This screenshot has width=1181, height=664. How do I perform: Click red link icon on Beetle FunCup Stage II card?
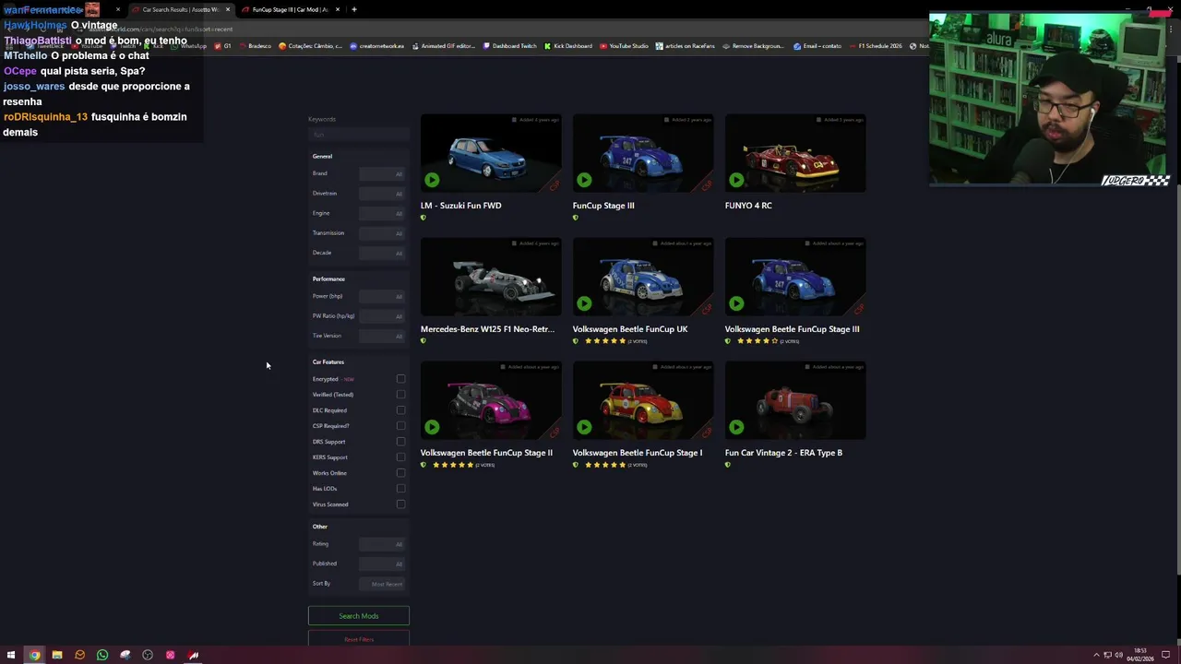(x=555, y=433)
